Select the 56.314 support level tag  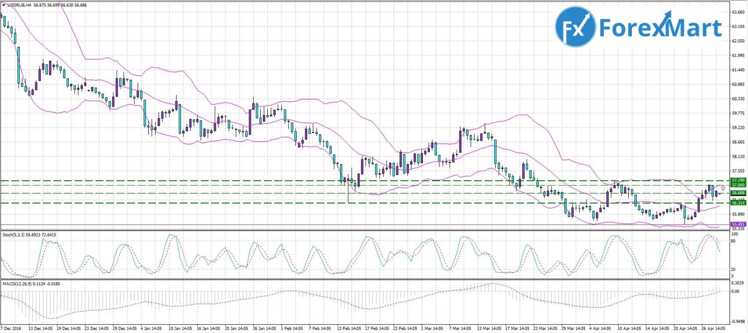738,203
